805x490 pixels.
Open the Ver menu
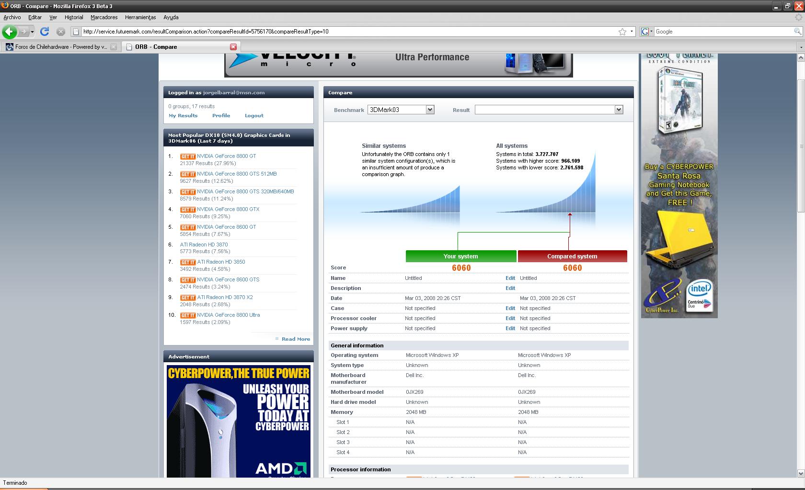pyautogui.click(x=53, y=17)
